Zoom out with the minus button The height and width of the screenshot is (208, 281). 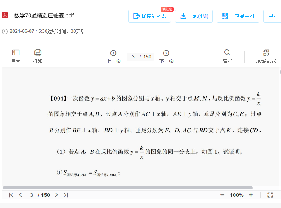tap(222, 195)
